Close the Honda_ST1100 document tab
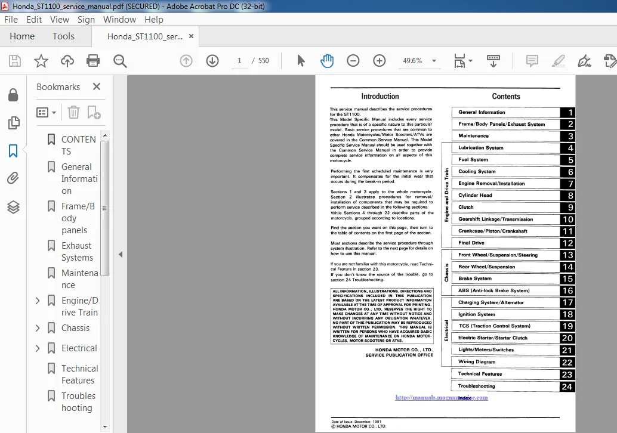Image resolution: width=617 pixels, height=433 pixels. point(191,36)
